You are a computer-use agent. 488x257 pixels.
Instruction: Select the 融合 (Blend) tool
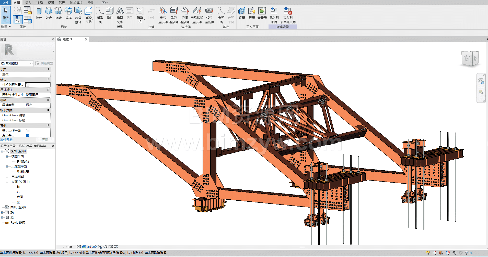[x=49, y=13]
